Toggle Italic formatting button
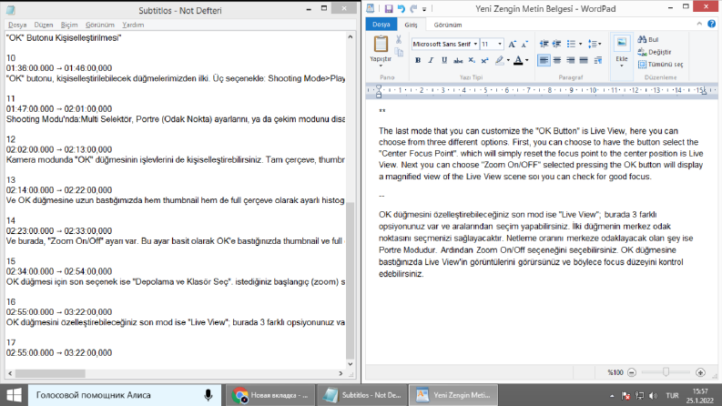Viewport: 722px width, 406px height. (x=431, y=60)
